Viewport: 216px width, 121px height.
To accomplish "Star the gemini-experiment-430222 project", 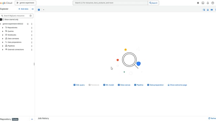I will [28, 24].
